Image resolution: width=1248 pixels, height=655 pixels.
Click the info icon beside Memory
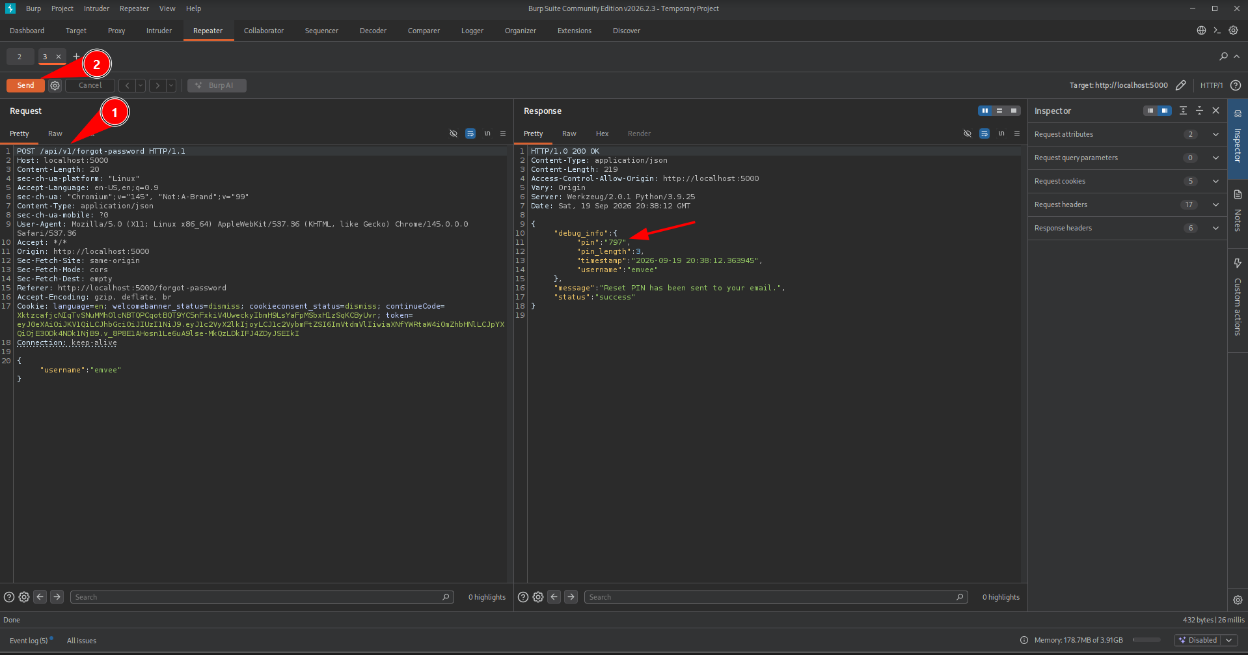coord(1024,640)
